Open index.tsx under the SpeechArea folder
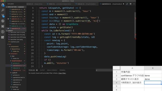162x91 pixels. (16, 51)
